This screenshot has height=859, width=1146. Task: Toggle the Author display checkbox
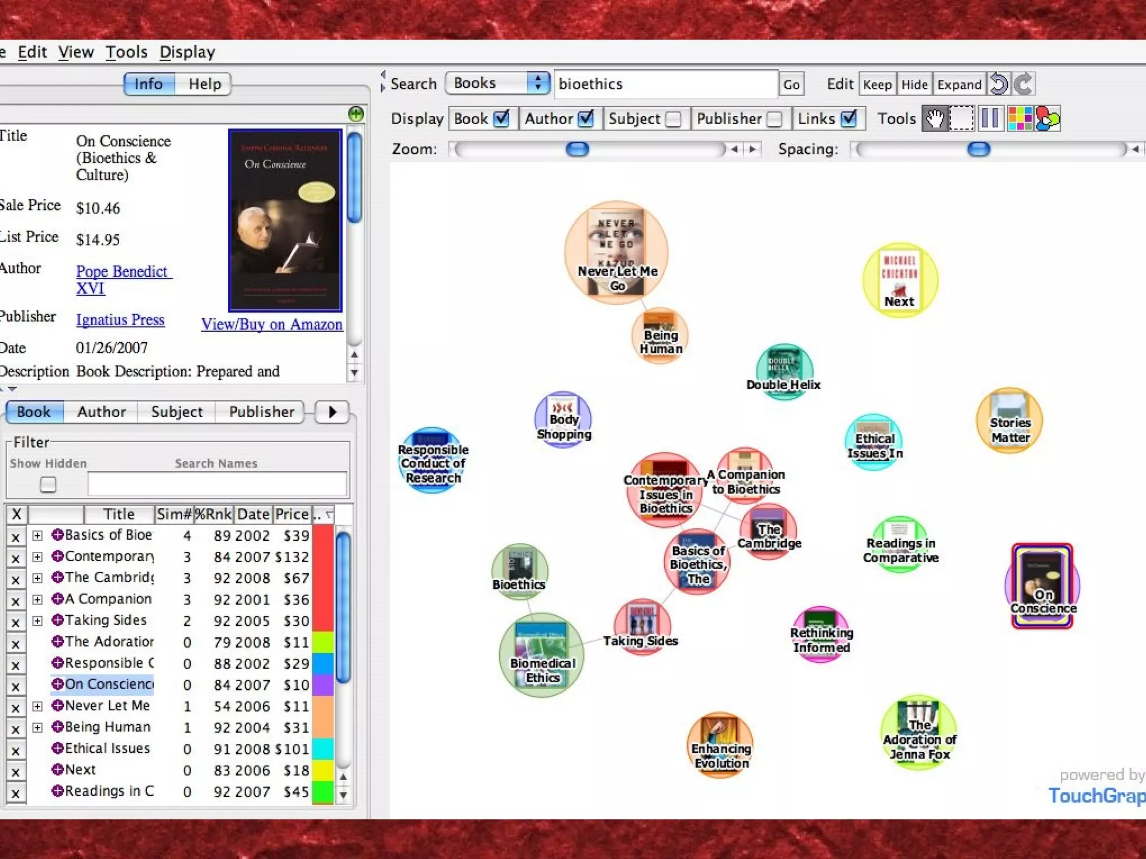[x=585, y=119]
